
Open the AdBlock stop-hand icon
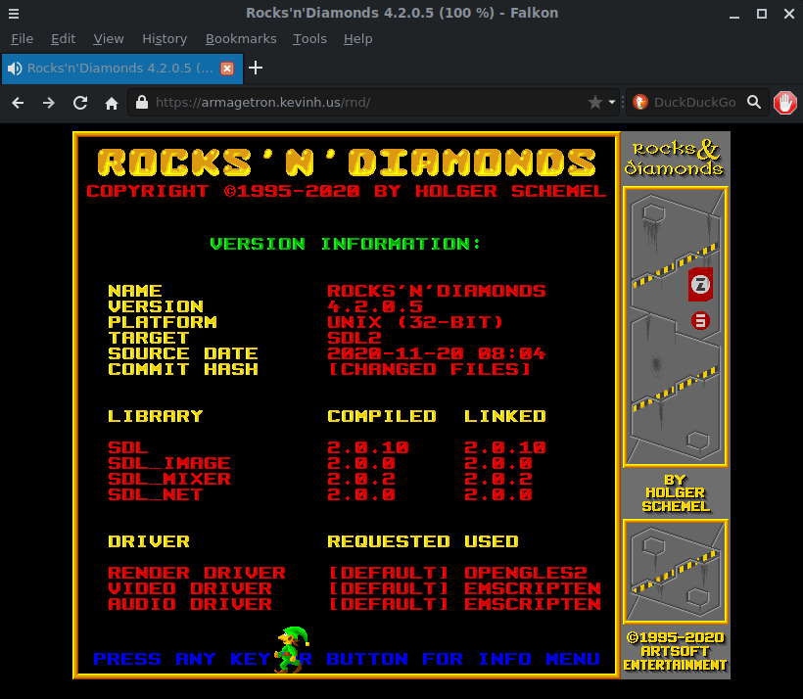coord(785,103)
